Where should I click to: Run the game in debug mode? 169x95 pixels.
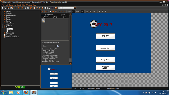click(19, 8)
